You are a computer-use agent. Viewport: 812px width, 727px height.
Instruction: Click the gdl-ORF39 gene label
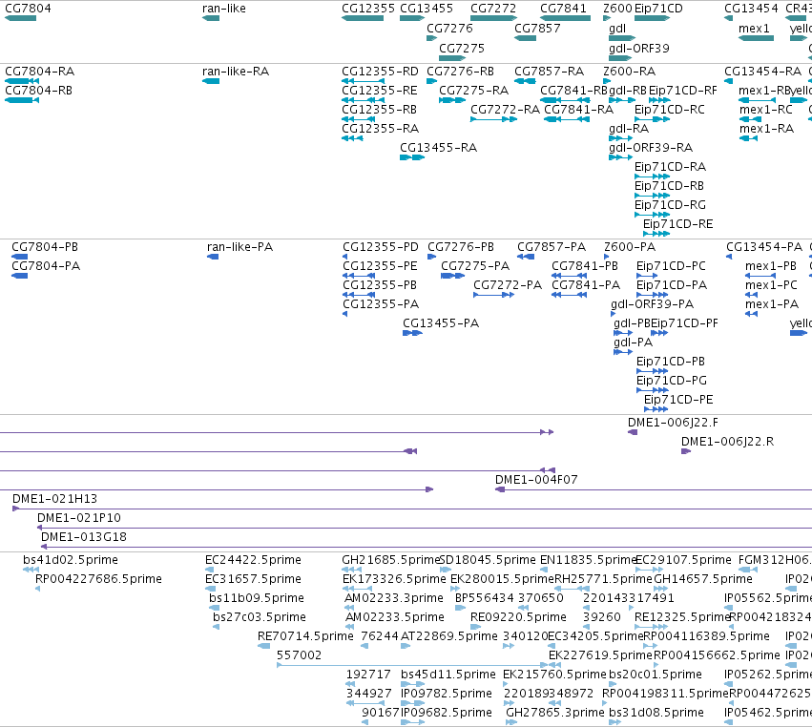tap(639, 48)
